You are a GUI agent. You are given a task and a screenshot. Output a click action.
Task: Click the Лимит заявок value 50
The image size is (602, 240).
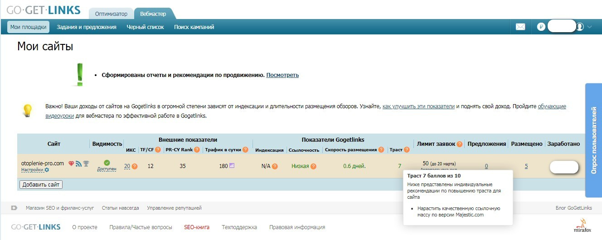(426, 163)
